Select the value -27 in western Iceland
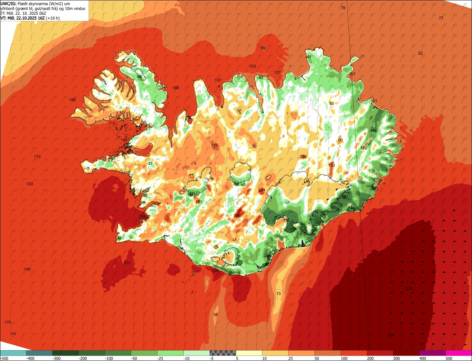Image resolution: width=472 pixels, height=361 pixels. click(149, 163)
